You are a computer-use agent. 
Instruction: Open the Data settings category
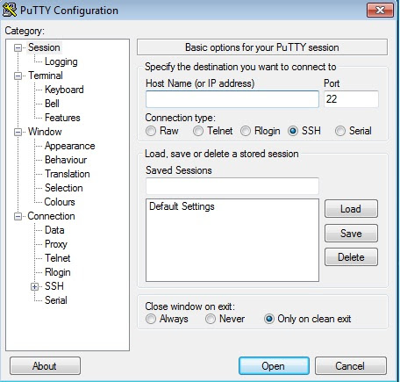(x=54, y=230)
